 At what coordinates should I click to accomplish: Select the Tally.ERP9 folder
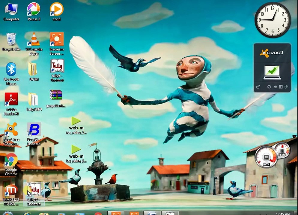point(34,102)
